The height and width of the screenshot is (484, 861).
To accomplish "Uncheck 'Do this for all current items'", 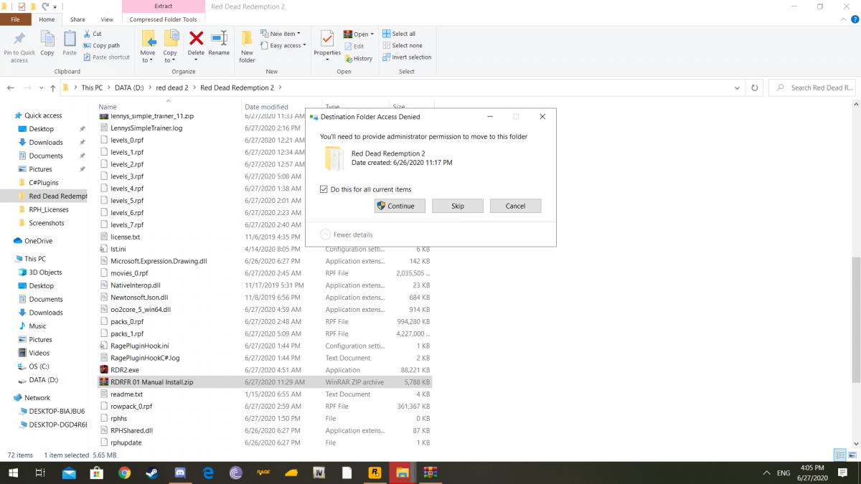I will pos(324,189).
